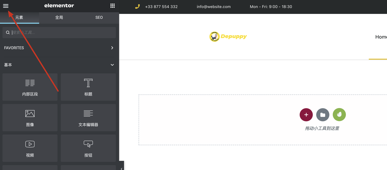Click the green Envato leaf button

click(339, 115)
